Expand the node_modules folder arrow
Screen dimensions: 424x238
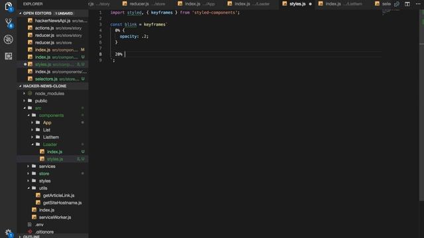pyautogui.click(x=25, y=93)
